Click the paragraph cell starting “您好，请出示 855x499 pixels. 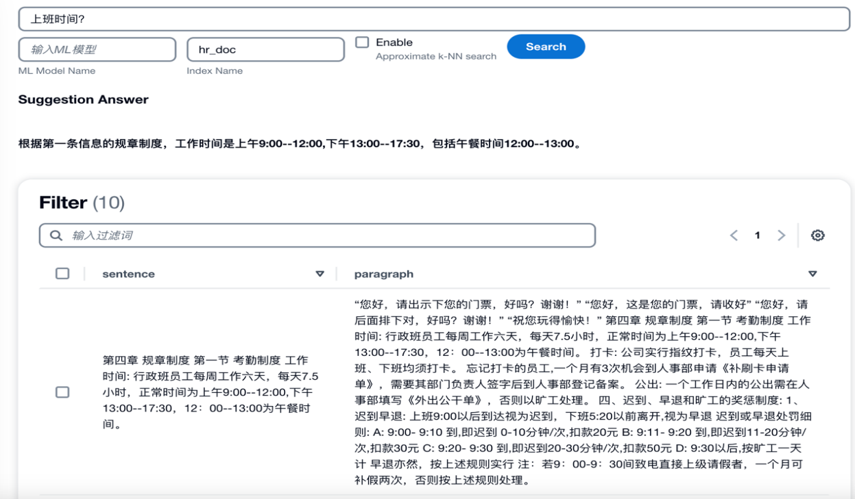pos(583,392)
